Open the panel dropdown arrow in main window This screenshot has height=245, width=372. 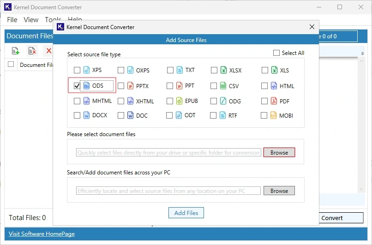point(362,54)
